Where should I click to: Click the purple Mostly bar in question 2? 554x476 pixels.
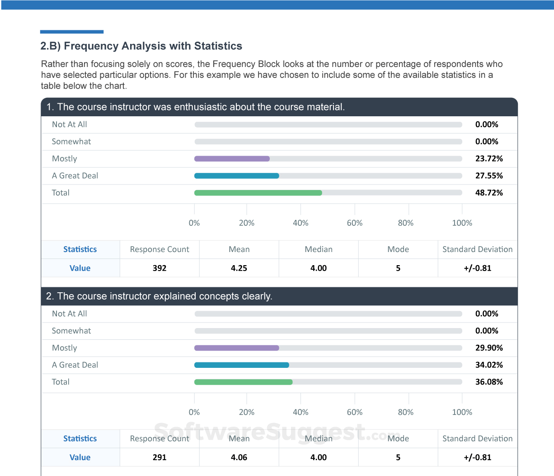tap(236, 348)
